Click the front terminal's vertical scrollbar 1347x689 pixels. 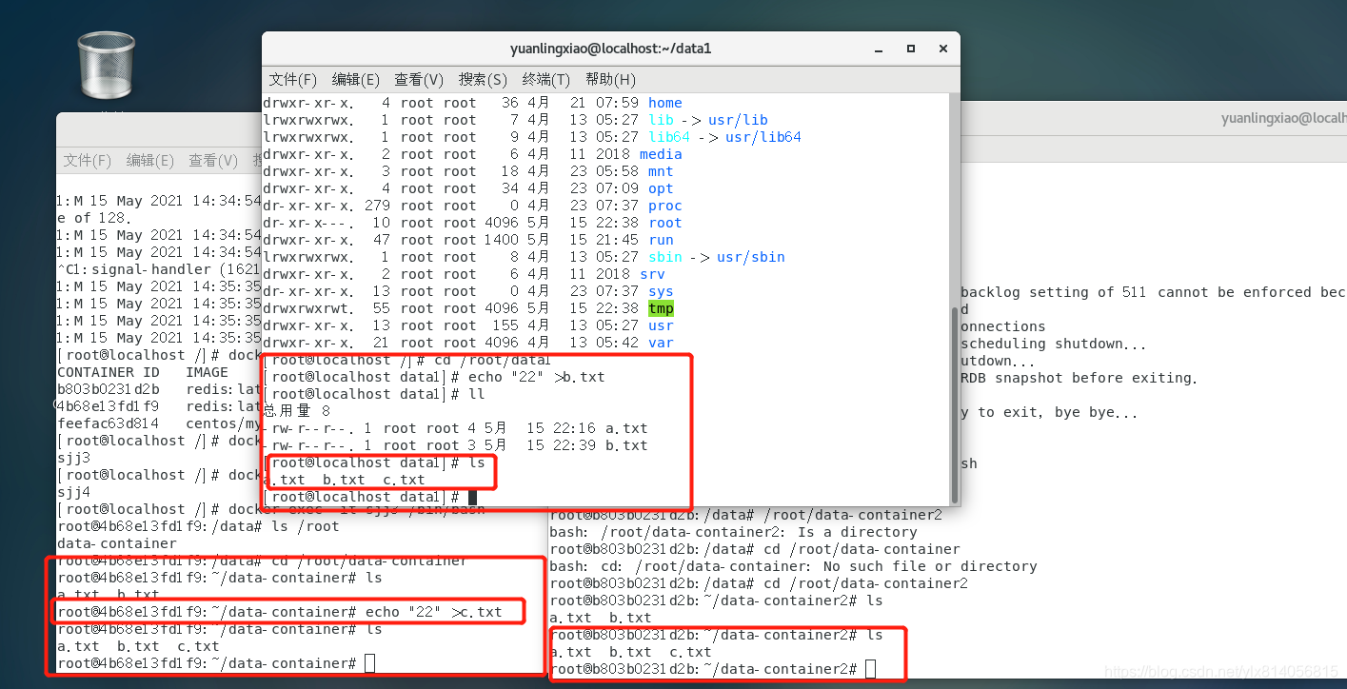point(955,404)
